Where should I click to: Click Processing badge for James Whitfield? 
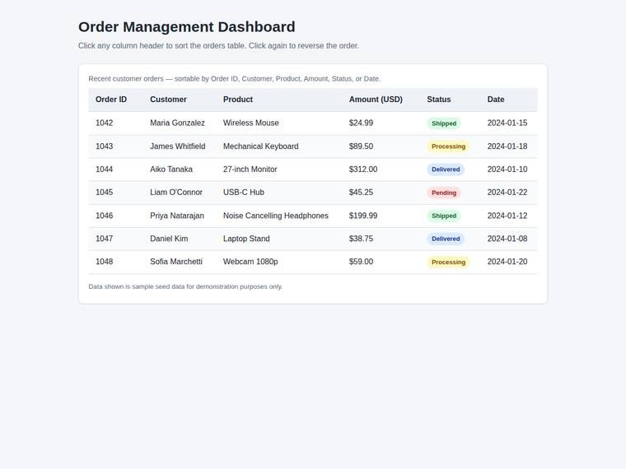coord(448,146)
